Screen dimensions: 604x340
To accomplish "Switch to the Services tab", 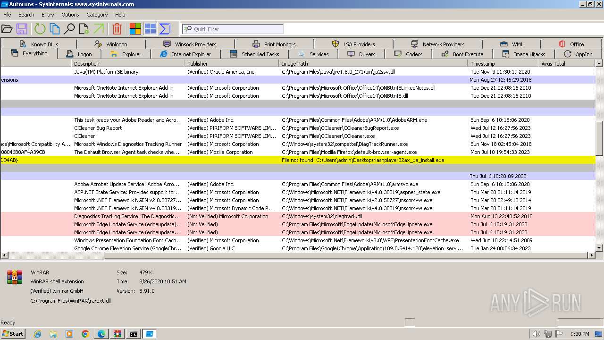I will [313, 54].
